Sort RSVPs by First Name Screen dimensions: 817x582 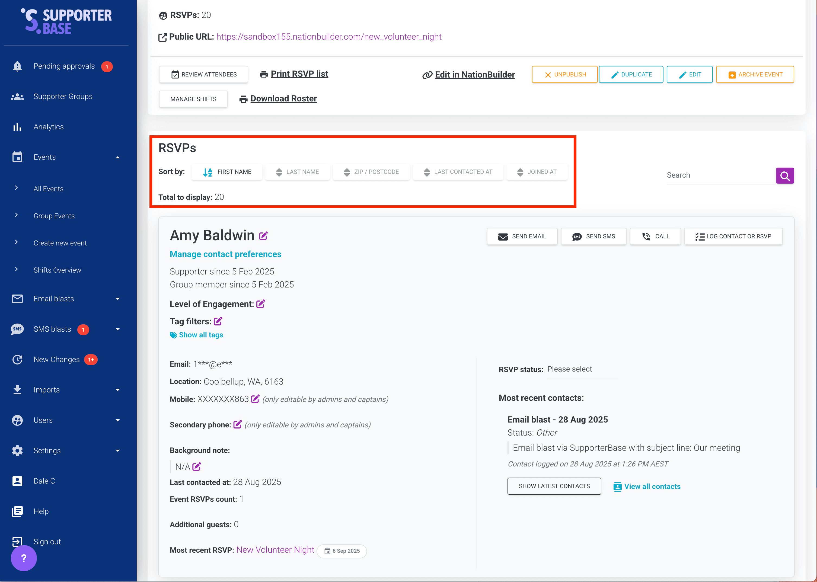[227, 172]
